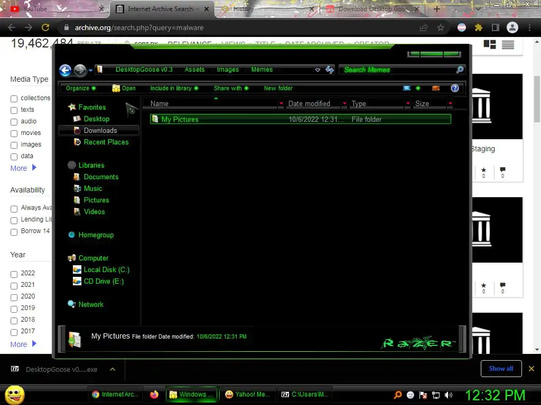Show More year filters

coord(23,344)
